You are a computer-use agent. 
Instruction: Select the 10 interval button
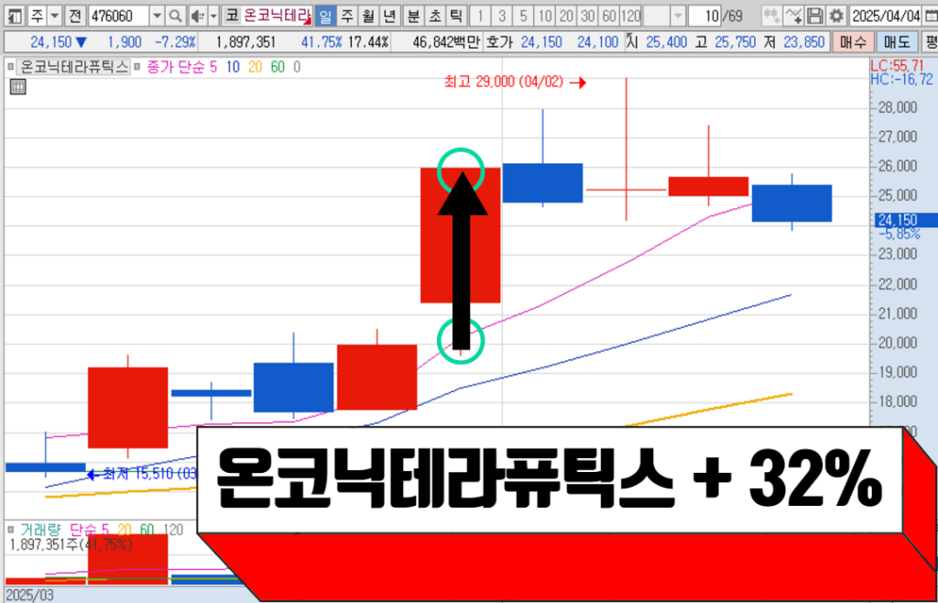pyautogui.click(x=545, y=16)
